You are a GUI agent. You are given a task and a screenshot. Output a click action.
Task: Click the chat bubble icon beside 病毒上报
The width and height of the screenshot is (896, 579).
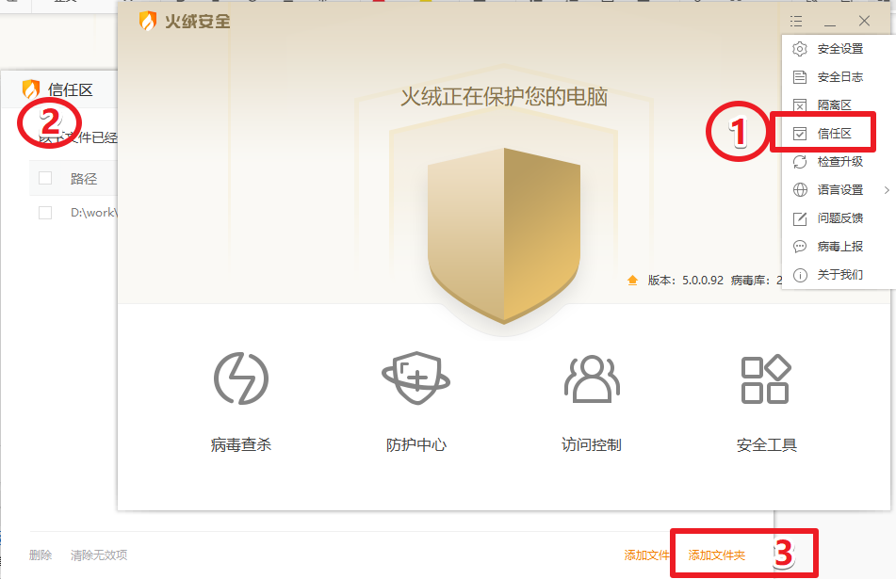click(800, 247)
